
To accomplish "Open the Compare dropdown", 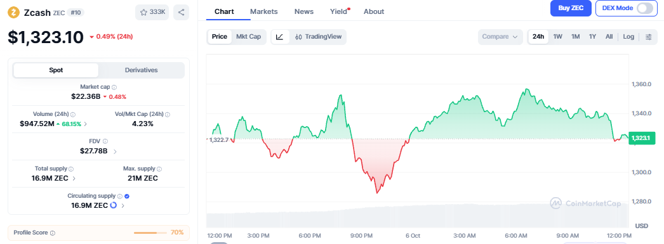I will pos(500,37).
